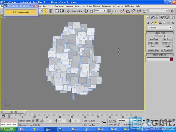Toggle the 3D Snaps magnet
The image size is (176, 132).
pos(122,11)
